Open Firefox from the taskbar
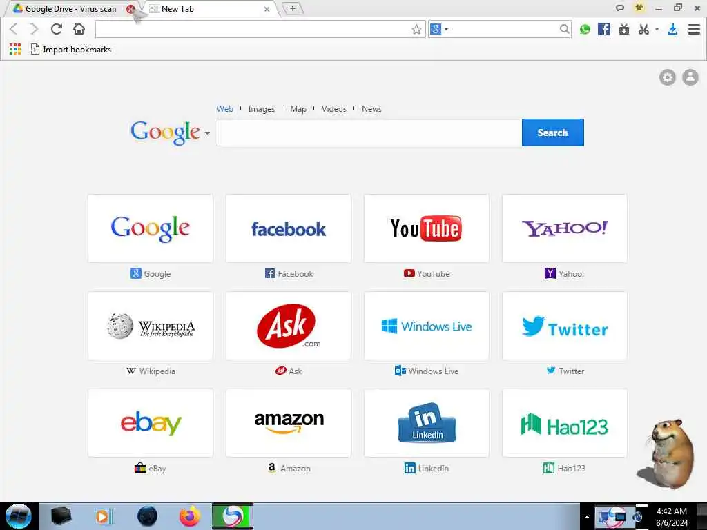The image size is (707, 530). (x=190, y=516)
